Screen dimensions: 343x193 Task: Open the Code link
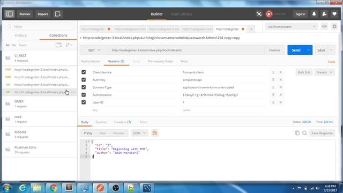(x=331, y=62)
